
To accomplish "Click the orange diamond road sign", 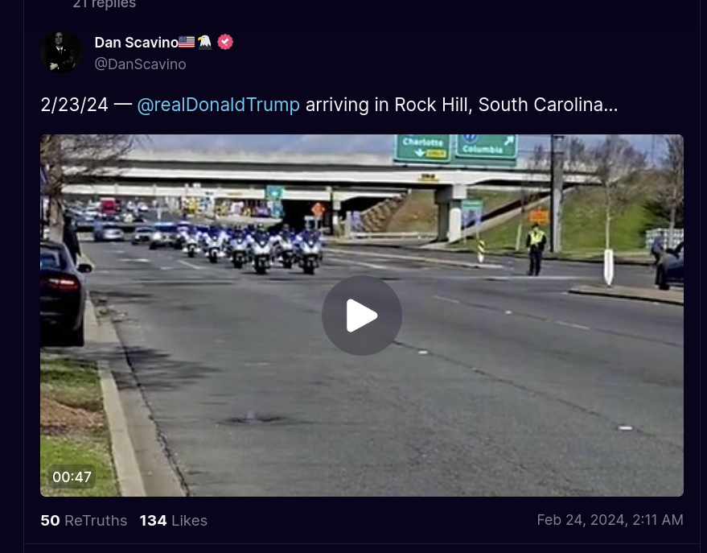I will coord(318,210).
